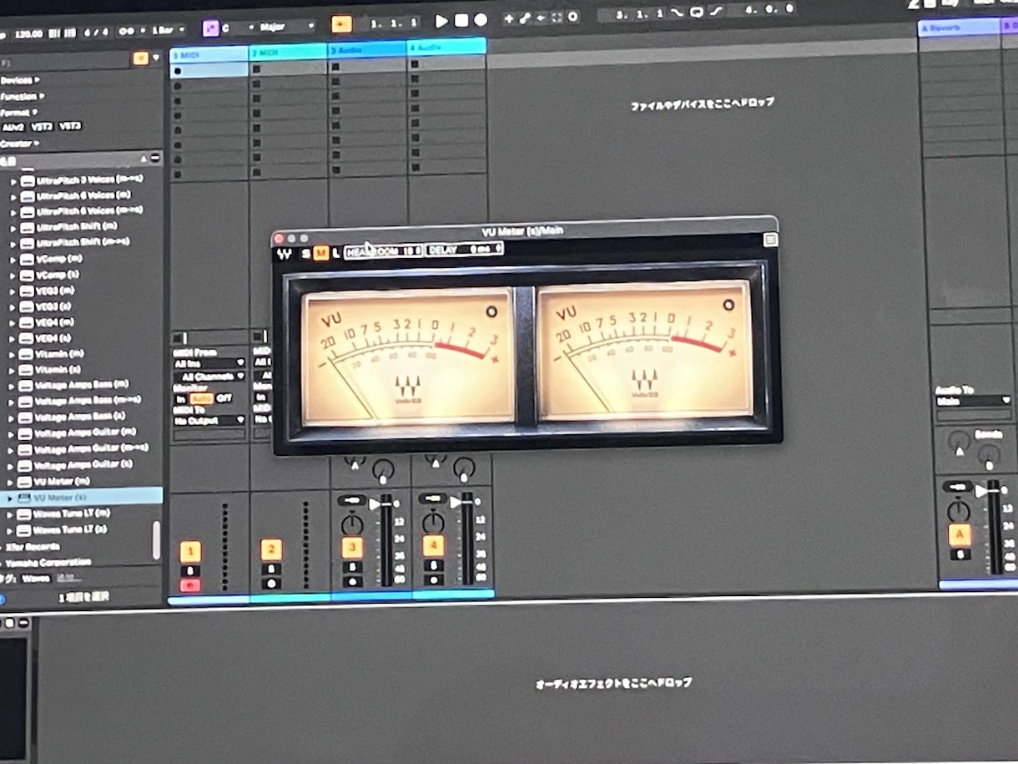Click the Vitamin (m) plugin icon in browser
The height and width of the screenshot is (764, 1018).
point(27,354)
